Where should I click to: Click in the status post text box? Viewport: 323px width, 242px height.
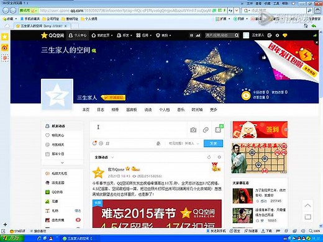pos(139,130)
